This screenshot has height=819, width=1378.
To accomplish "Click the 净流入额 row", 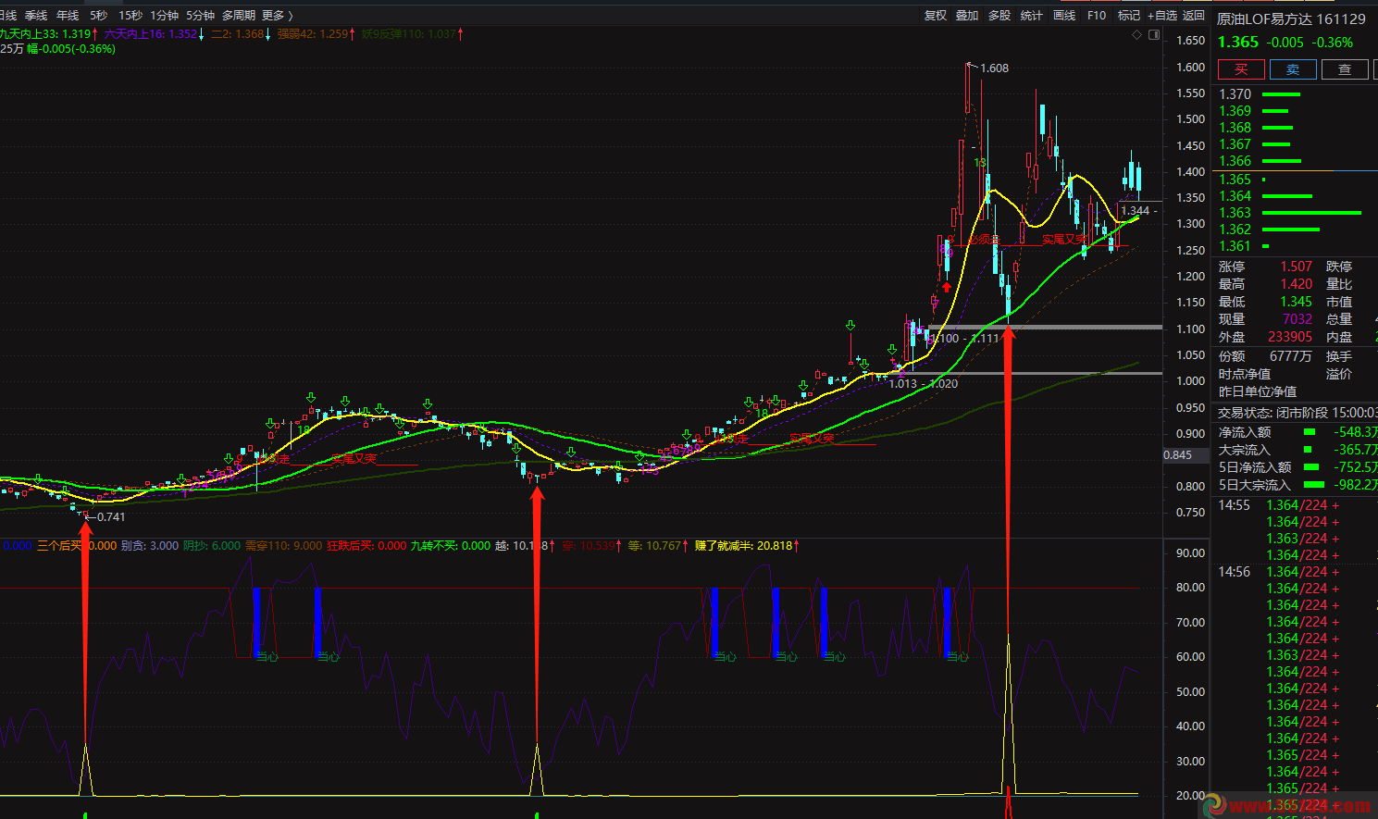I will (1296, 432).
